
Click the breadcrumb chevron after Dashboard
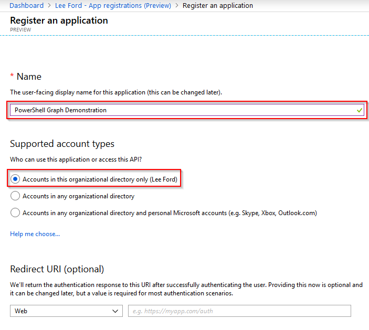coord(49,5)
